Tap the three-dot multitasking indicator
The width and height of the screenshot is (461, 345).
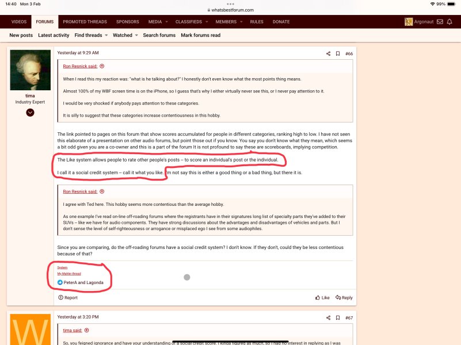click(x=230, y=4)
